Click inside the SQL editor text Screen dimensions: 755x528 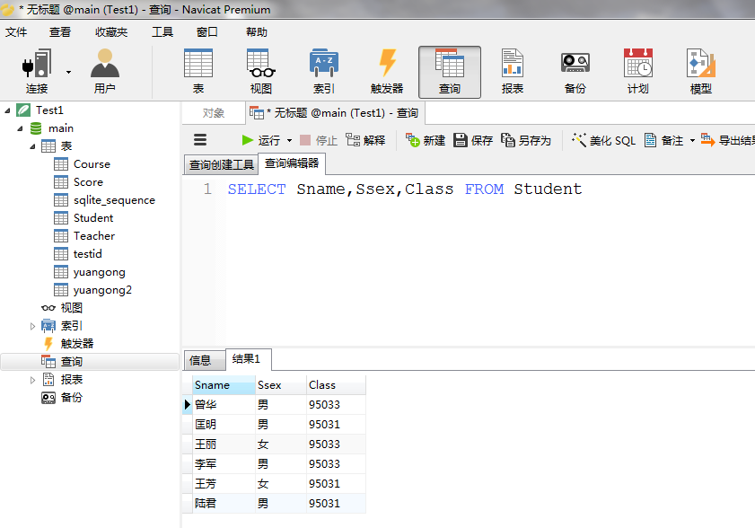pyautogui.click(x=405, y=189)
